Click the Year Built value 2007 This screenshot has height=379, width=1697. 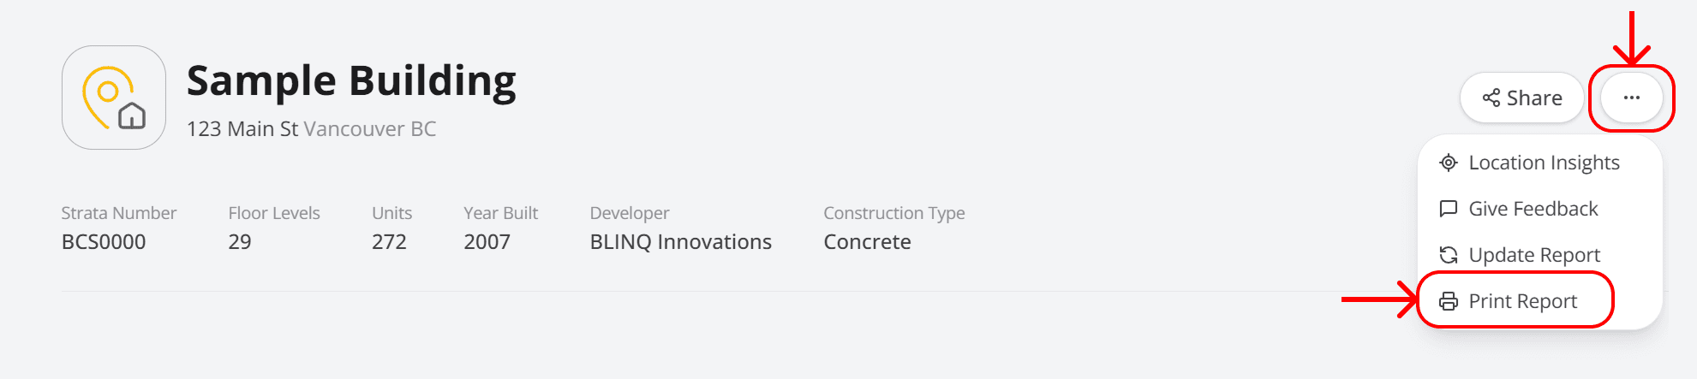pos(487,242)
